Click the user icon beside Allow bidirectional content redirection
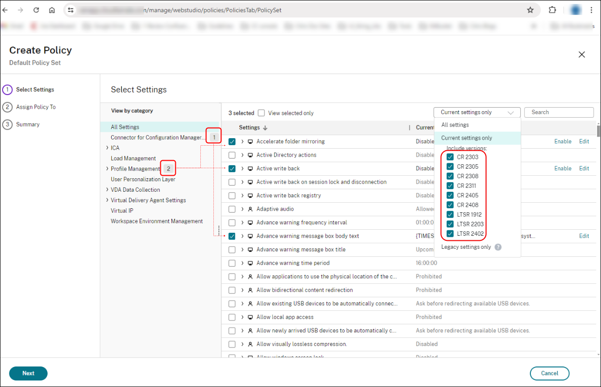Screen dimensions: 601x387 (x=251, y=290)
